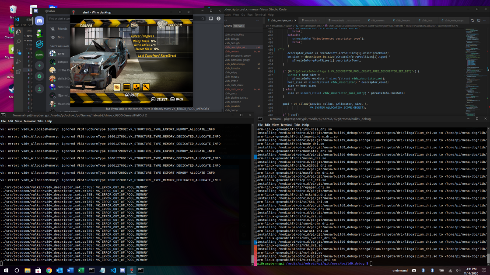The image size is (490, 275).
Task: Open v3dv_formats.c from the file list
Action: (x=233, y=68)
